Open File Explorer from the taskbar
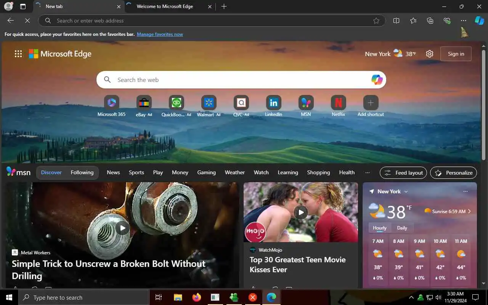This screenshot has height=305, width=488. pos(178,297)
